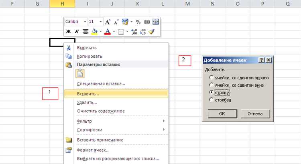Viewport: 301px width, 164px height.
Task: Click the Отмена button
Action: pyautogui.click(x=255, y=113)
